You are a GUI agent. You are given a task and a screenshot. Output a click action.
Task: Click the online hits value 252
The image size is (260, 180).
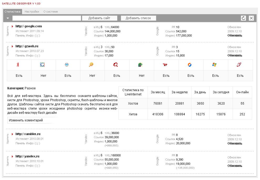tap(242, 114)
